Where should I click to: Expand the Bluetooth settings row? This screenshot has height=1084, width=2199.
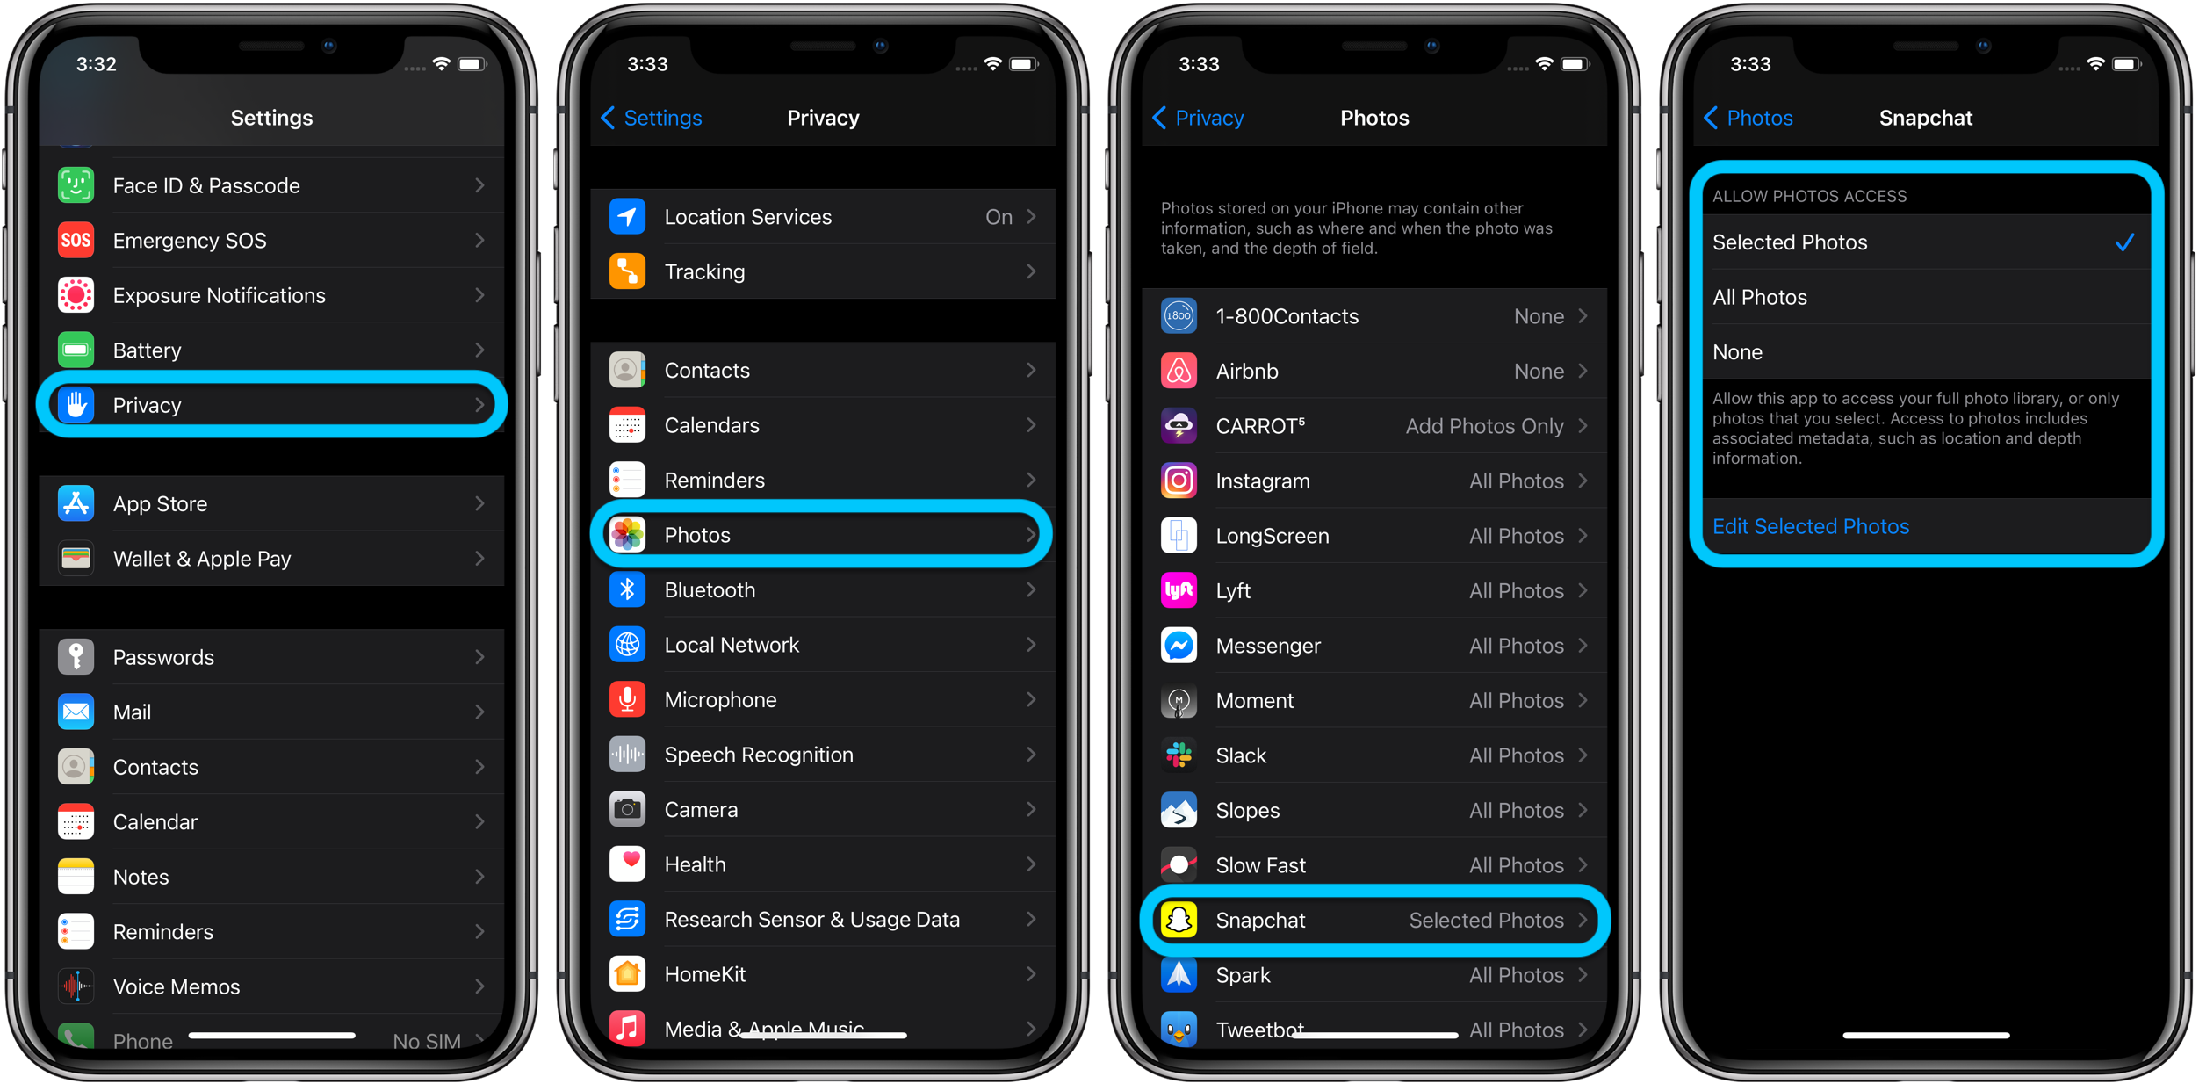click(x=826, y=590)
